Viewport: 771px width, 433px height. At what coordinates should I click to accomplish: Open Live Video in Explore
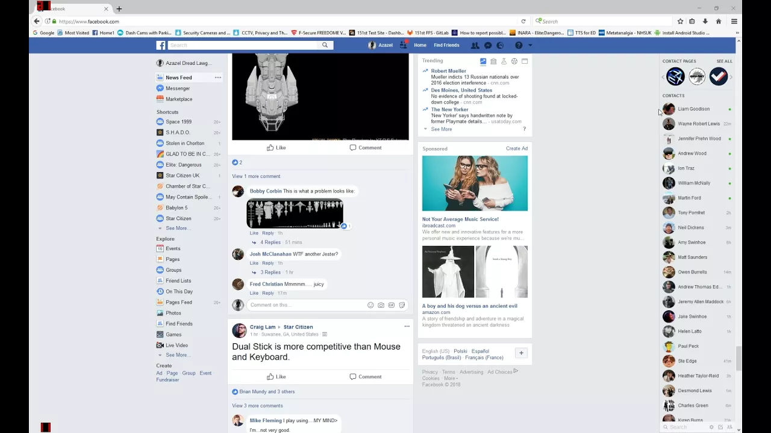[176, 345]
